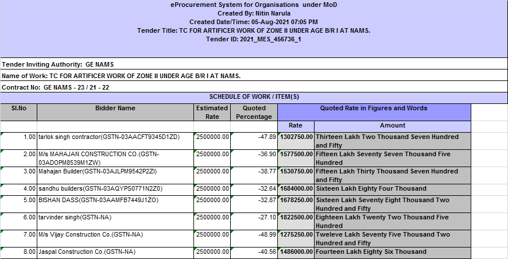Click the Thirteen Lakh Two Thousand amount cell

[393, 141]
